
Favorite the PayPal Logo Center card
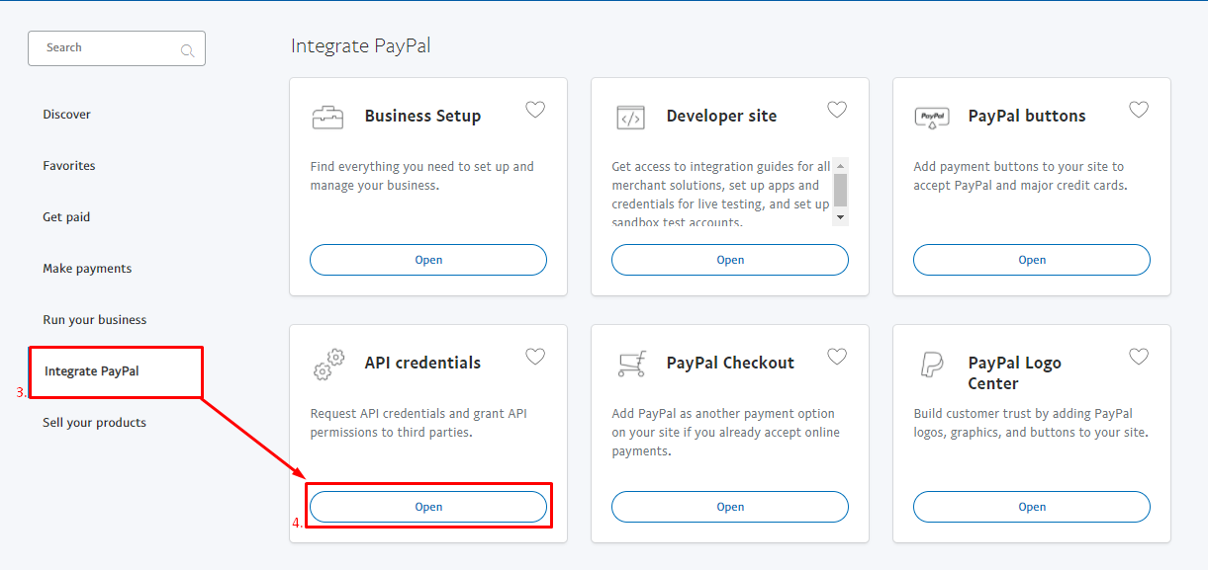(1139, 356)
